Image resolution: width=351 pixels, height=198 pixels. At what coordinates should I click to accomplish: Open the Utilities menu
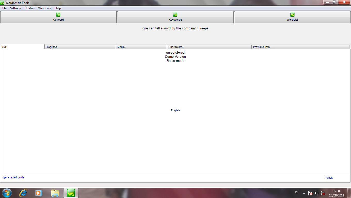[x=29, y=8]
